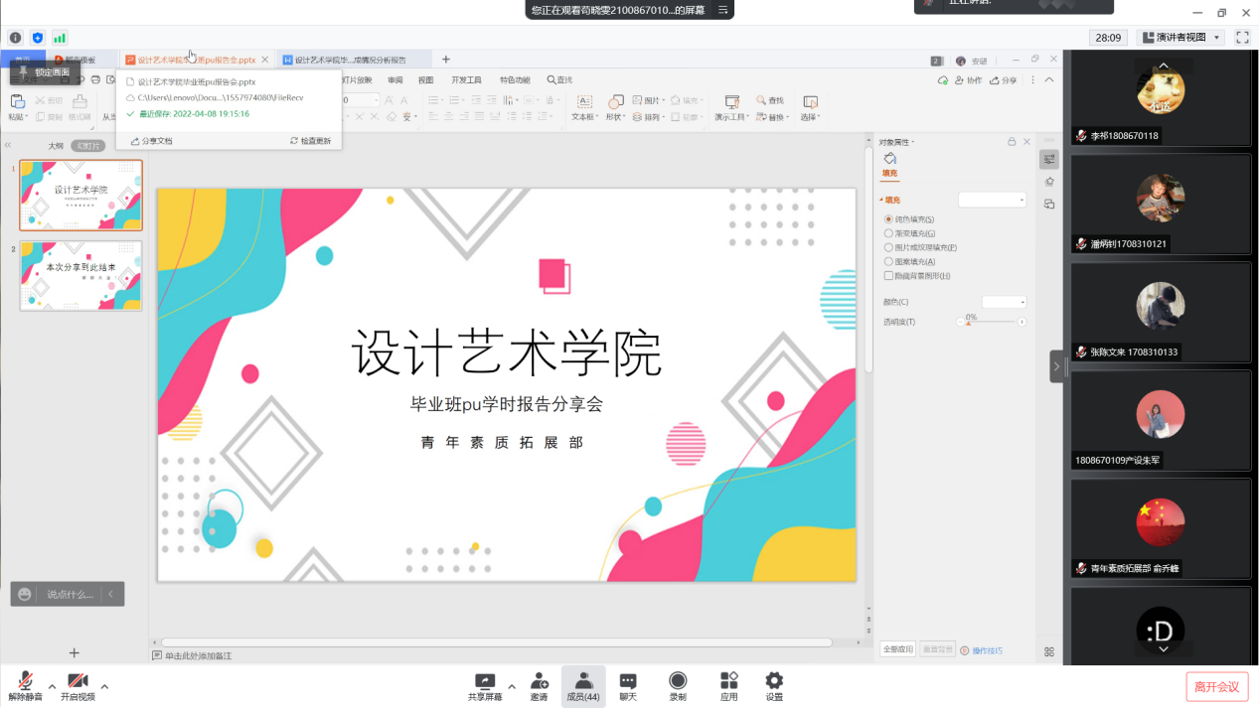Open the chat (聊天) panel
1259x708 pixels.
[x=628, y=685]
